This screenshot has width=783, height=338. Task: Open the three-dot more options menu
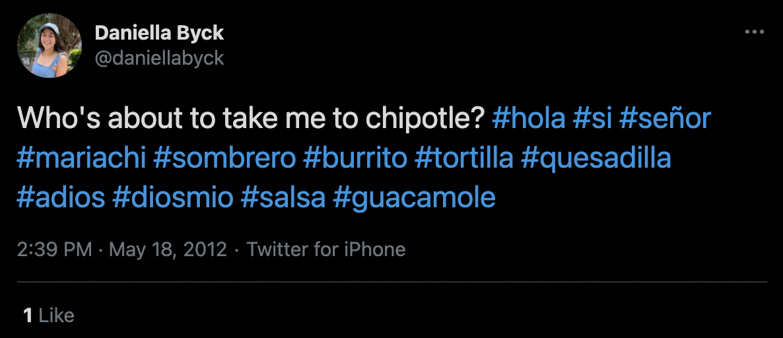pos(754,32)
